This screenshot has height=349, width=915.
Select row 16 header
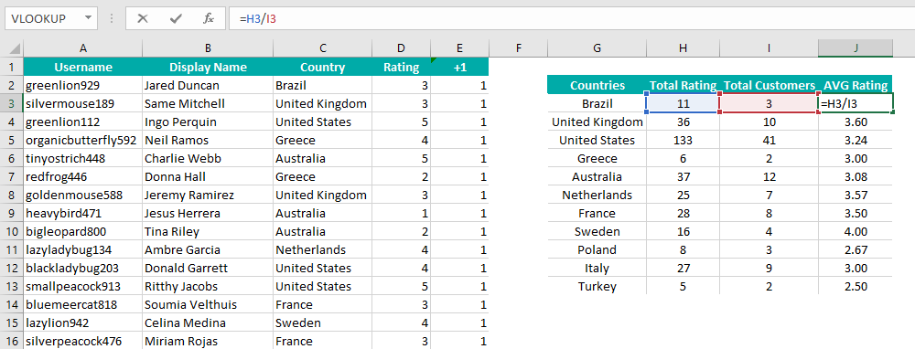click(12, 342)
